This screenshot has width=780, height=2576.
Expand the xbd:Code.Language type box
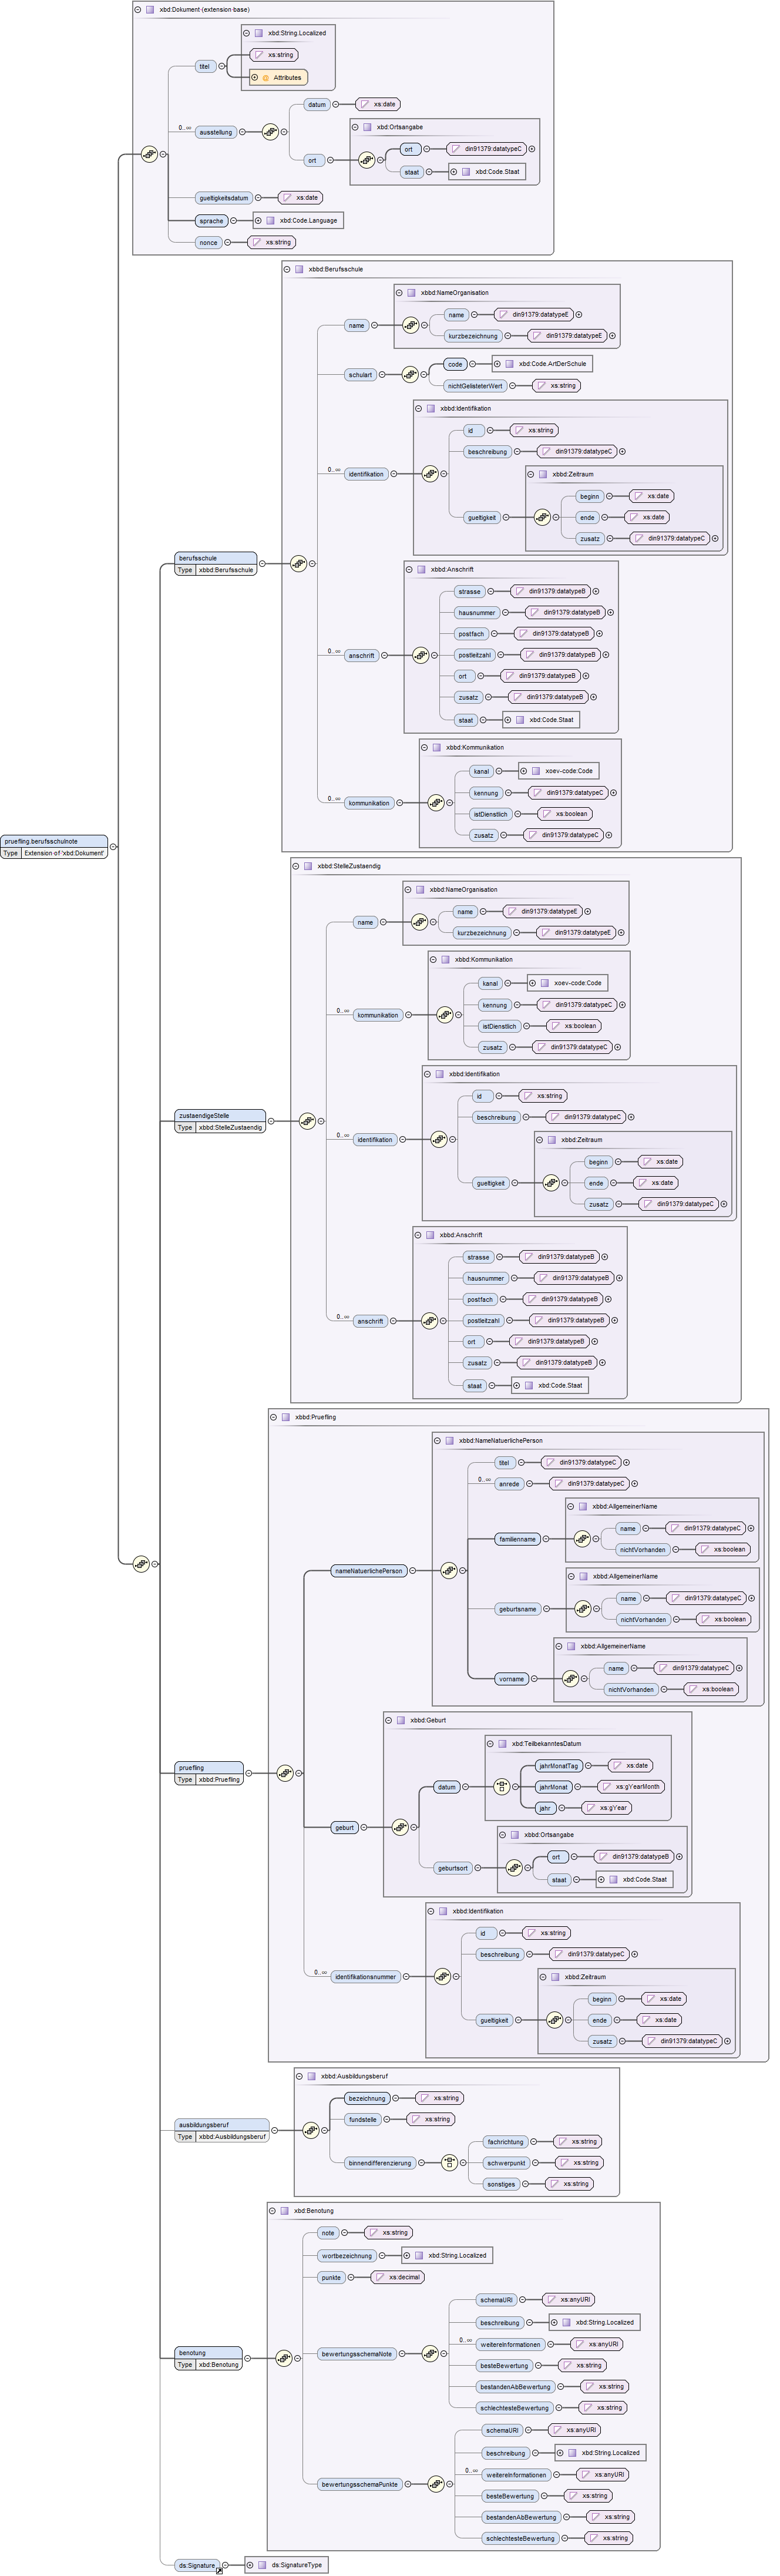point(258,220)
